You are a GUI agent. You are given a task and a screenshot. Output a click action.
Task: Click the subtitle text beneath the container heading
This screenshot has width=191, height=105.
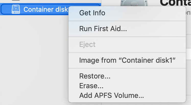pos(188,16)
